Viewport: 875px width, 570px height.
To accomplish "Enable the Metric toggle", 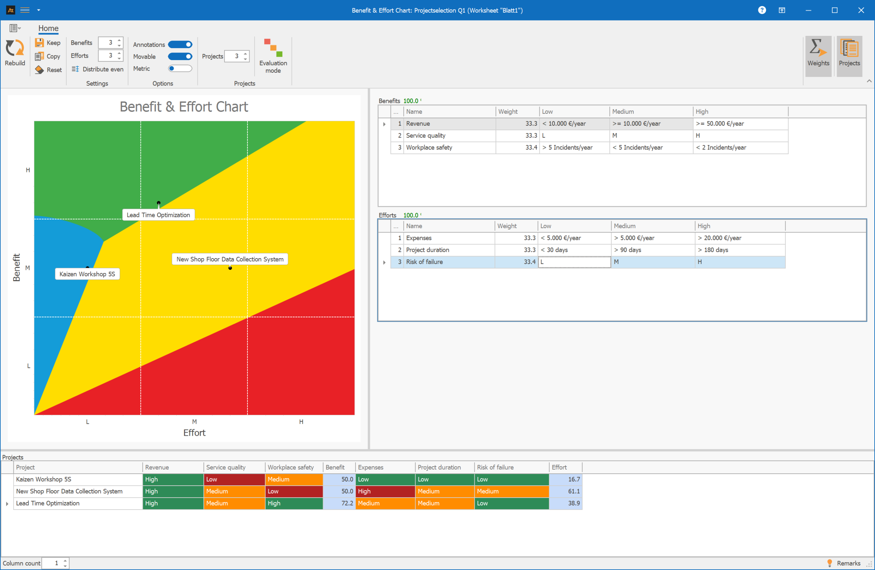I will click(180, 68).
